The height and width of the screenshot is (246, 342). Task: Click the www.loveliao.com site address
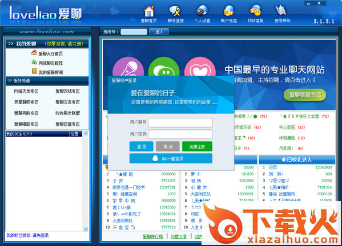(47, 32)
